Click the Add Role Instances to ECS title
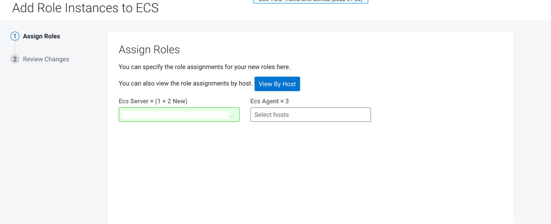The image size is (551, 224). (x=85, y=8)
